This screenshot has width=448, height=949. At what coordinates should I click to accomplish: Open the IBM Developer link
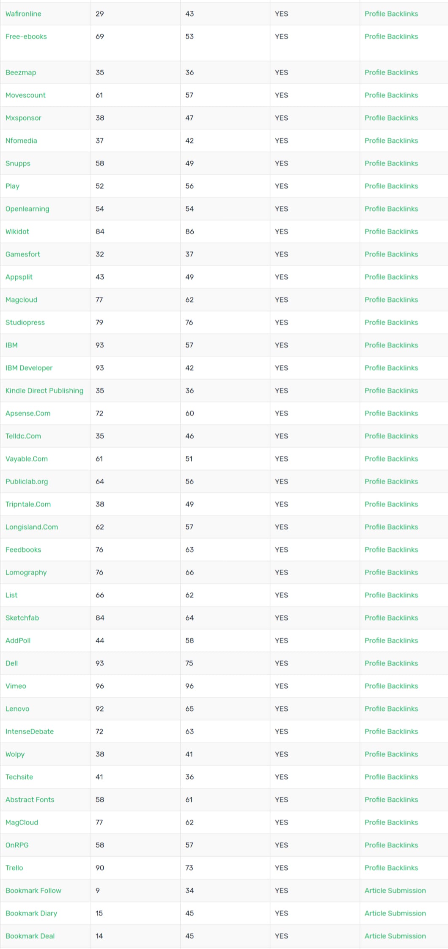29,368
